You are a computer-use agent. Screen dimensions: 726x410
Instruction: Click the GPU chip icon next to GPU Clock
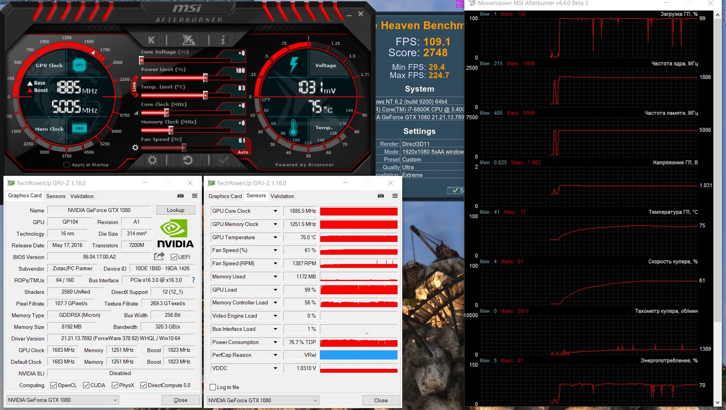pyautogui.click(x=79, y=65)
